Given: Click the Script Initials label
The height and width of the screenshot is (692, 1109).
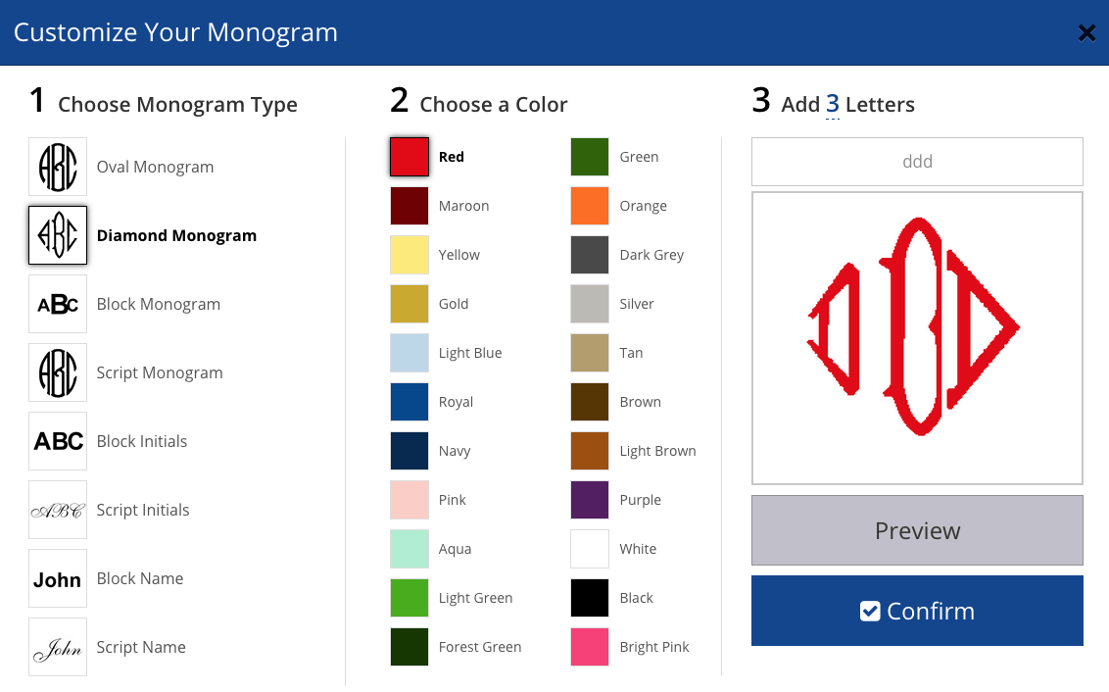Looking at the screenshot, I should pyautogui.click(x=143, y=510).
